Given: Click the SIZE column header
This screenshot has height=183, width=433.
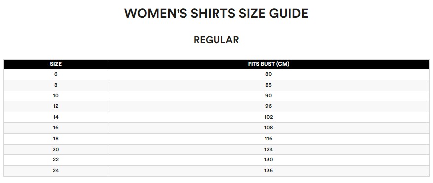Looking at the screenshot, I should pos(56,64).
